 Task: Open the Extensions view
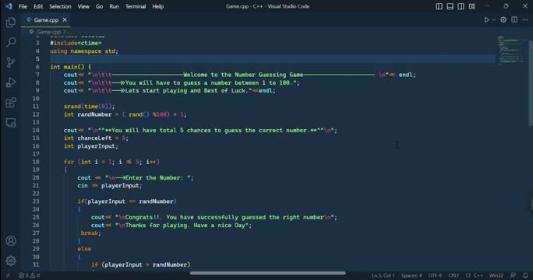[11, 103]
